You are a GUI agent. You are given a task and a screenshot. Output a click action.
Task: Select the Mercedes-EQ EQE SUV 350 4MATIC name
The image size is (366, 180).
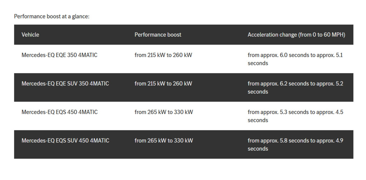pyautogui.click(x=65, y=84)
